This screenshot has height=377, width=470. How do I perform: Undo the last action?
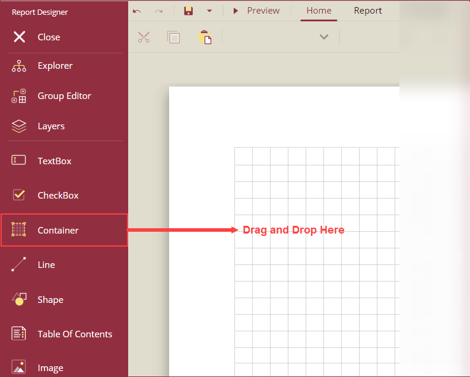(x=137, y=11)
